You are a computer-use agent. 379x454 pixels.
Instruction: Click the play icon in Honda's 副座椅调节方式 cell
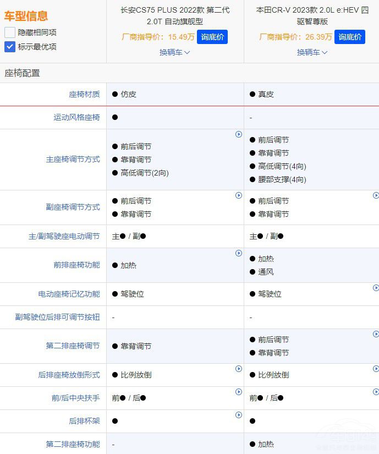click(x=376, y=195)
